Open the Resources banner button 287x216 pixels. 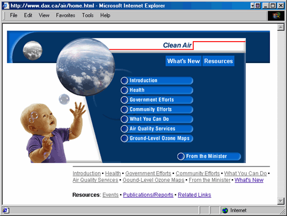pos(219,61)
